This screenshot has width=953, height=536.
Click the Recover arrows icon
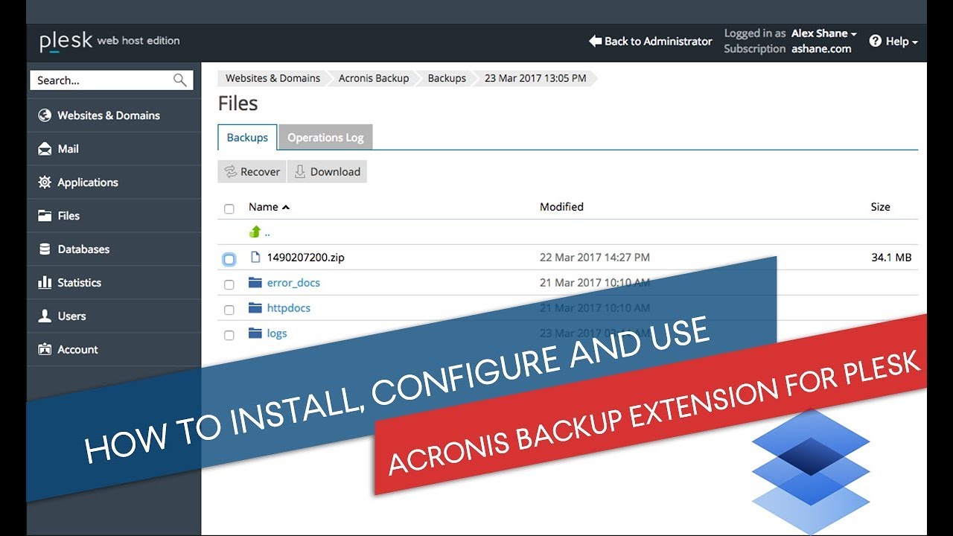(230, 172)
